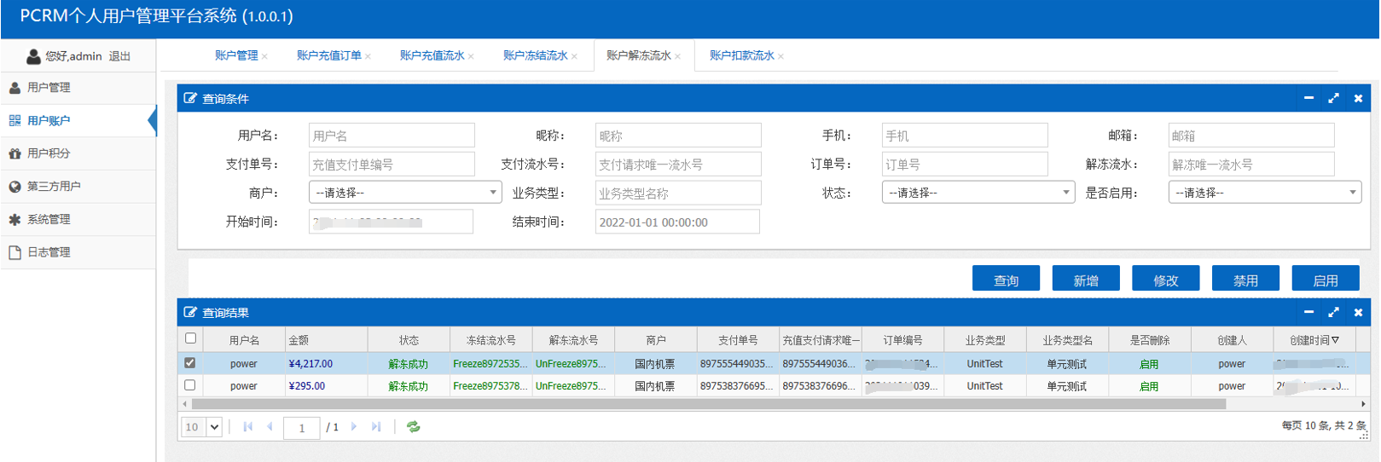The image size is (1381, 462).
Task: Toggle the select-all checkbox in table header
Action: (190, 338)
